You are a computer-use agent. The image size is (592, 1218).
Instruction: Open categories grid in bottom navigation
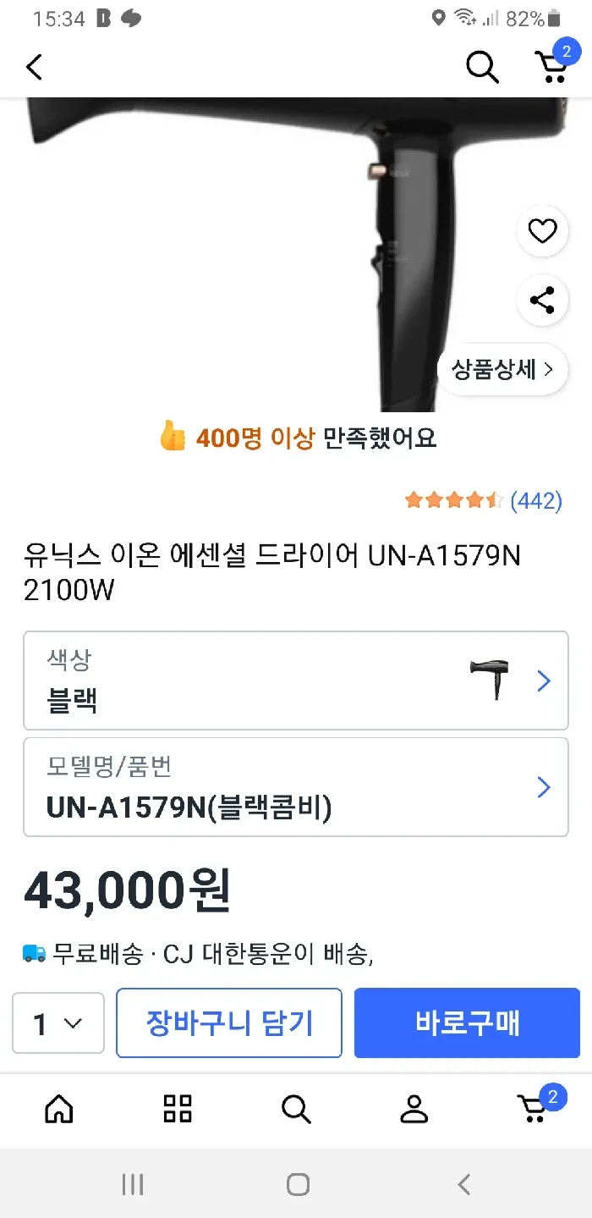click(x=178, y=1108)
